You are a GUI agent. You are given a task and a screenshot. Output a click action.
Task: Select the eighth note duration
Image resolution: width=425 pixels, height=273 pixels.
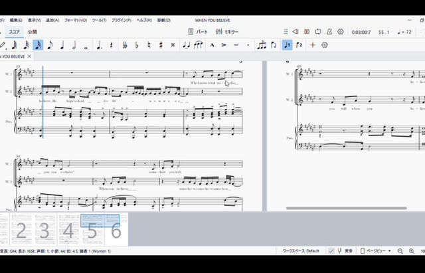click(50, 45)
